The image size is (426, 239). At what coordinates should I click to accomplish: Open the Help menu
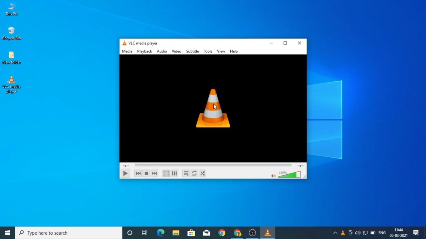point(234,51)
